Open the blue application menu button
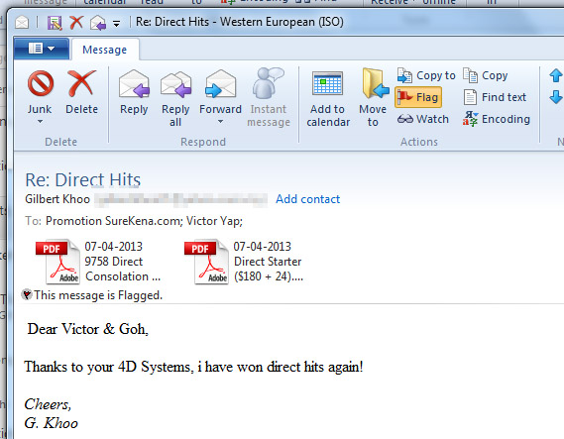 coord(41,49)
